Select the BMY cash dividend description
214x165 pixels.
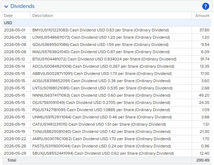point(100,30)
